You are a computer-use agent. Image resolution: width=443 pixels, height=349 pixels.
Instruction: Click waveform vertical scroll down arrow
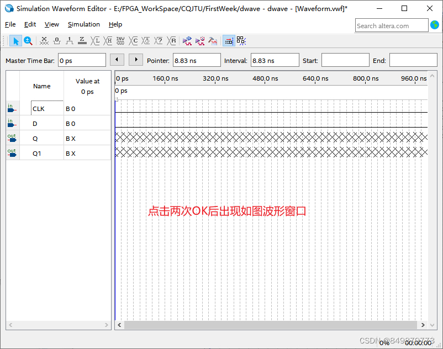pyautogui.click(x=432, y=325)
